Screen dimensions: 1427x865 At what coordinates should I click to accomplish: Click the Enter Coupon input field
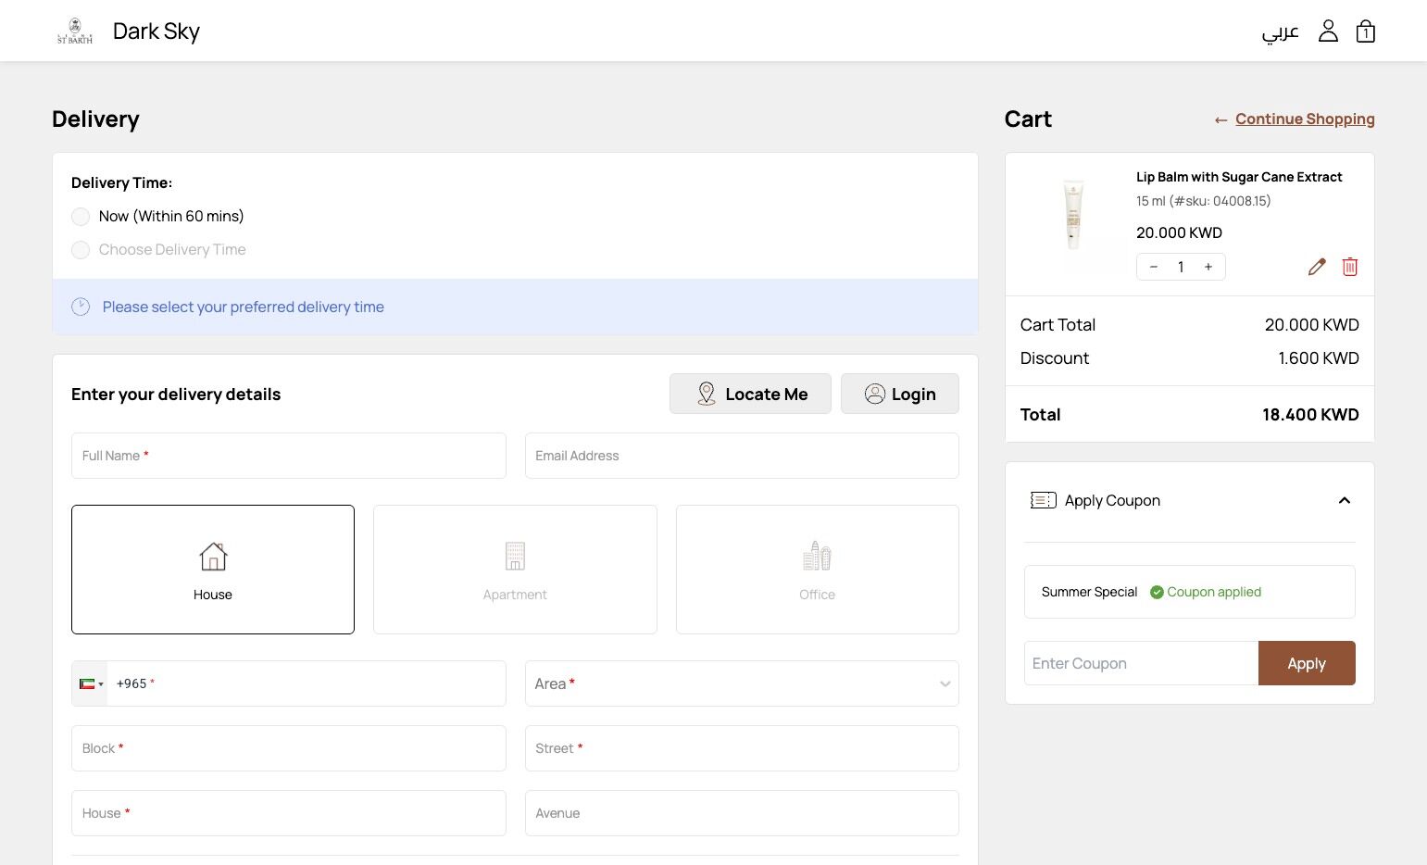(x=1141, y=663)
